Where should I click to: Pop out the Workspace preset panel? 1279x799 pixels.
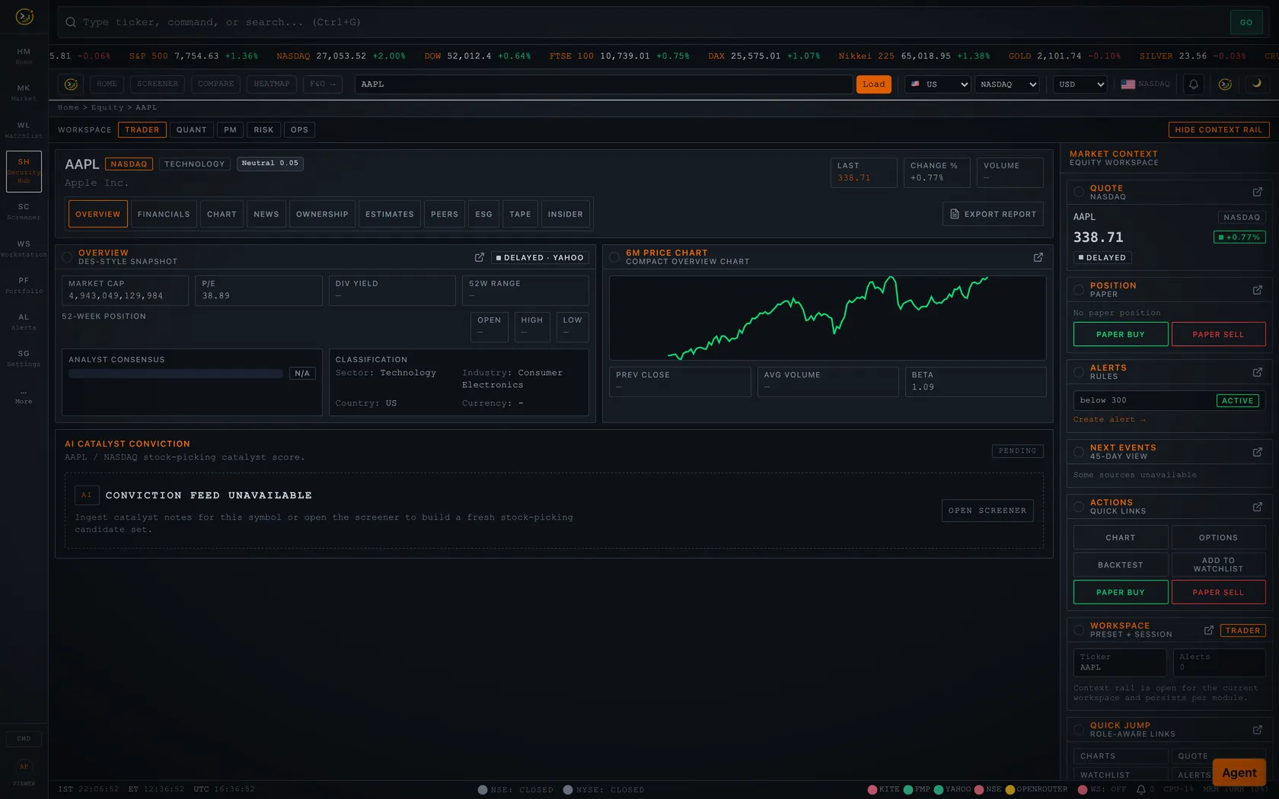(x=1208, y=630)
